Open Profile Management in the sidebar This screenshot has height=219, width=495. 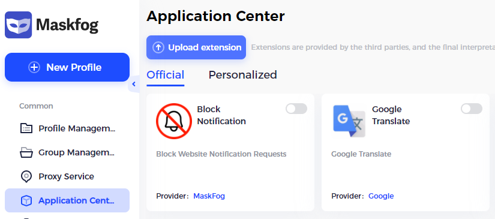(x=67, y=128)
